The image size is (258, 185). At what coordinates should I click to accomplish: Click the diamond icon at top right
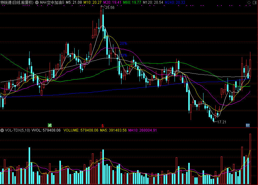tap(249, 2)
